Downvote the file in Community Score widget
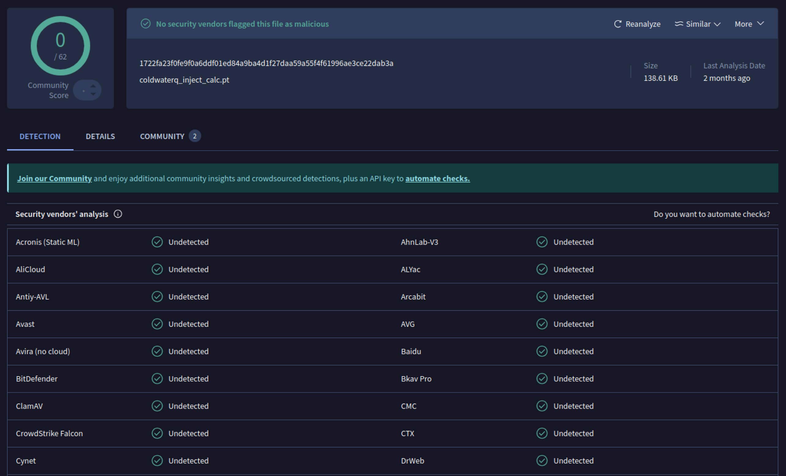The width and height of the screenshot is (786, 476). pos(93,94)
